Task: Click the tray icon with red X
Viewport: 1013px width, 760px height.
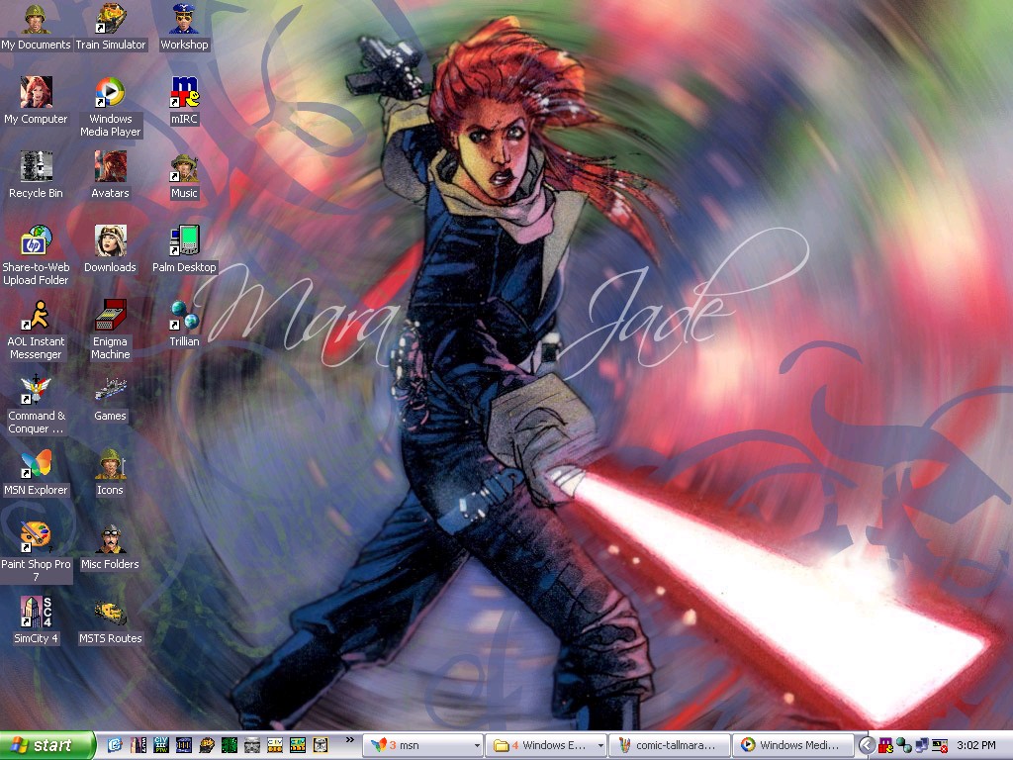Action: pyautogui.click(x=940, y=746)
